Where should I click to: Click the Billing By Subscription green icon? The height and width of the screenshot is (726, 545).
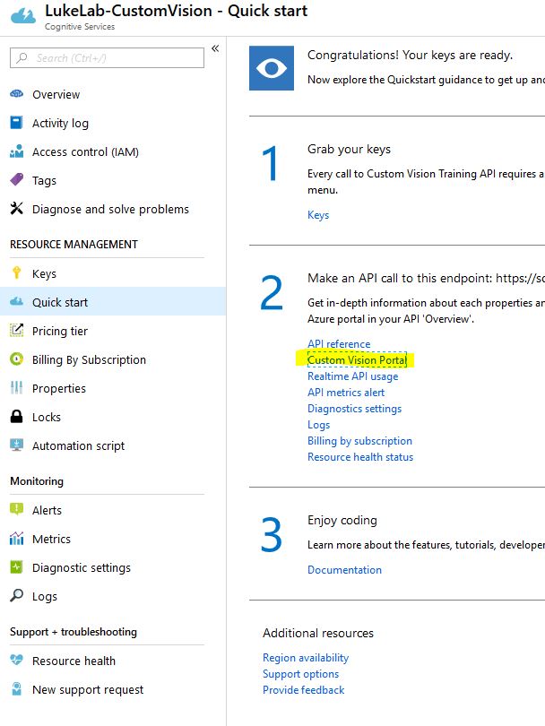(17, 359)
